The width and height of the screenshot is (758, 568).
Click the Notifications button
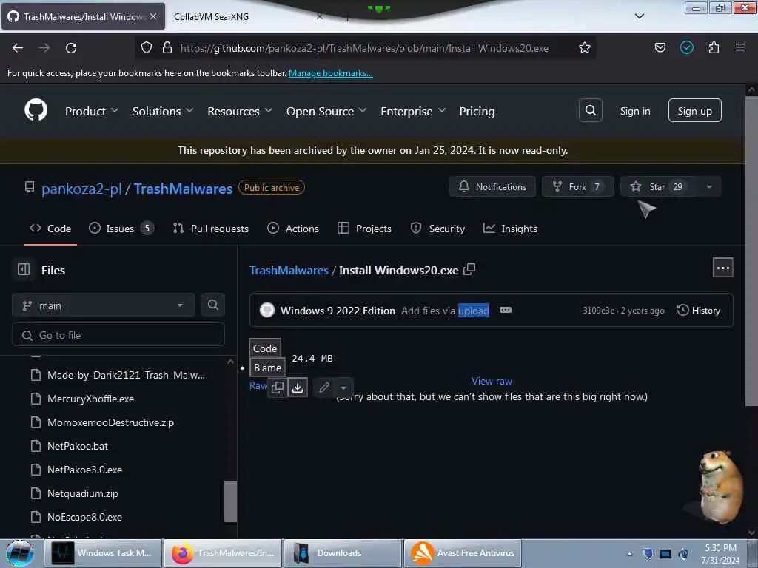(x=492, y=187)
